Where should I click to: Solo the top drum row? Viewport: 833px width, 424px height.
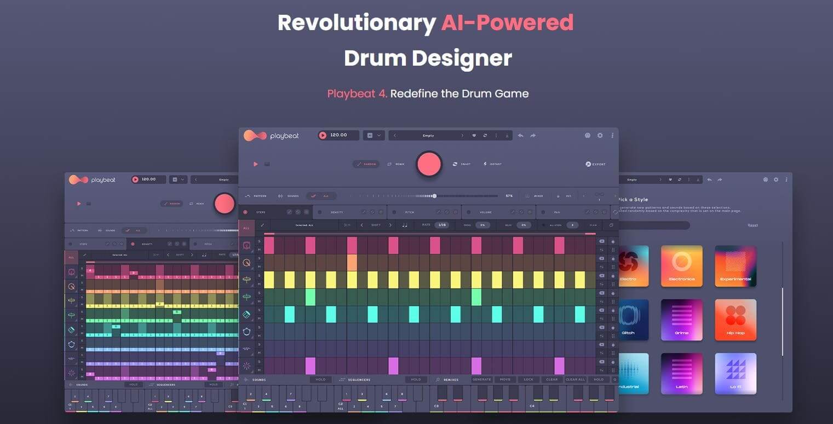259,242
